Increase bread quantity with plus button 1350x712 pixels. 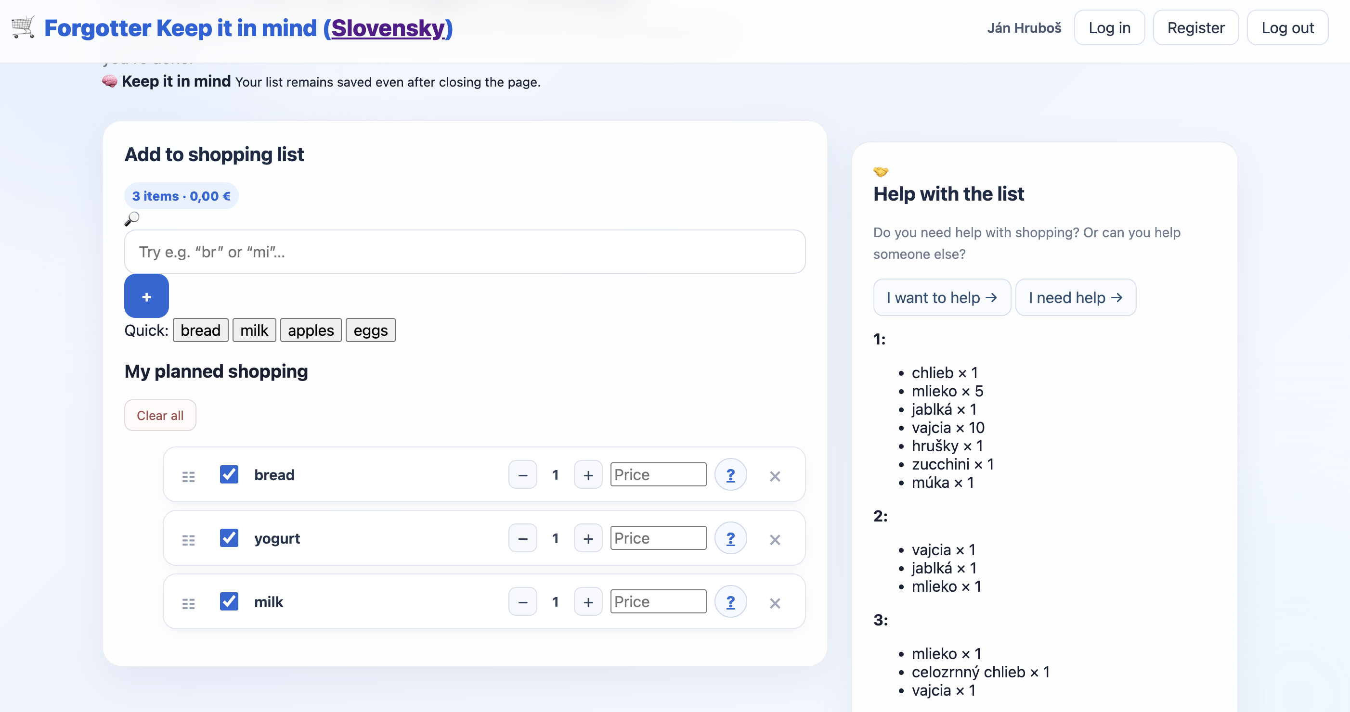588,474
